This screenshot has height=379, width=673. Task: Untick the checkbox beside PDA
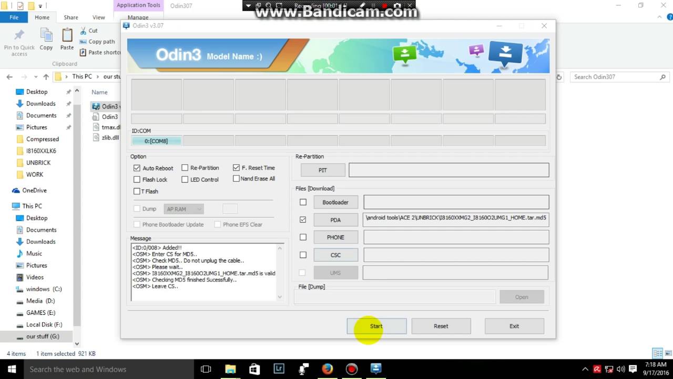(303, 220)
